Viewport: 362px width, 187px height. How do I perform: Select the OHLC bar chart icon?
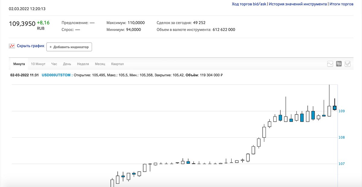pyautogui.click(x=348, y=64)
